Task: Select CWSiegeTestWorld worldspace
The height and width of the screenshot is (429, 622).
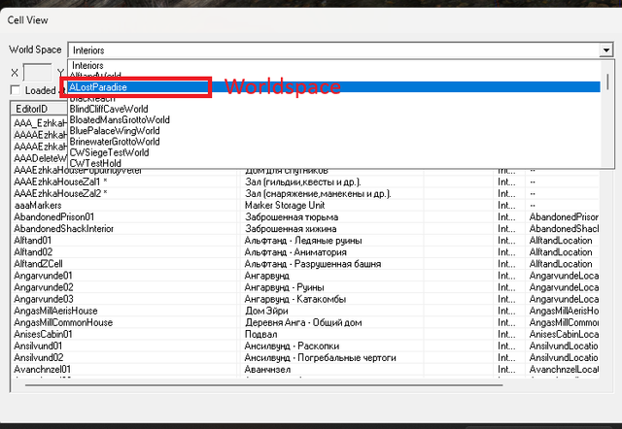Action: pyautogui.click(x=110, y=152)
